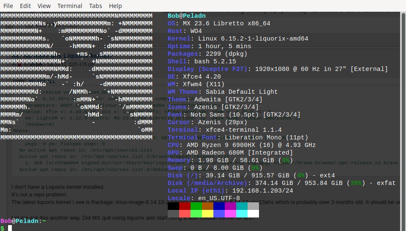Click the 'Adwaita [GTK2/3/4]' theme value
Image resolution: width=406 pixels, height=231 pixels.
click(x=229, y=99)
